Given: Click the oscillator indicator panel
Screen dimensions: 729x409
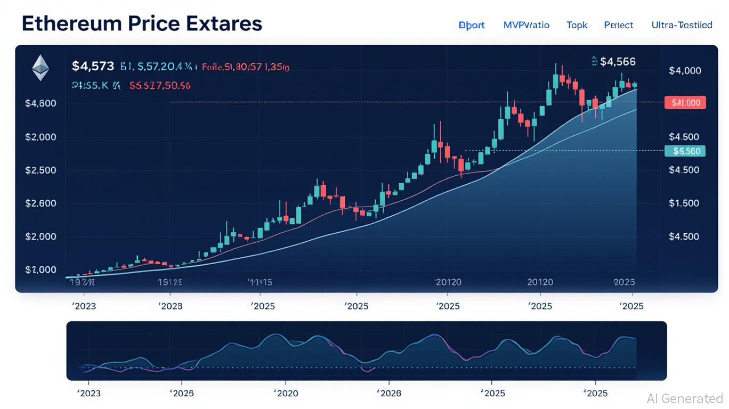Looking at the screenshot, I should pos(366,351).
